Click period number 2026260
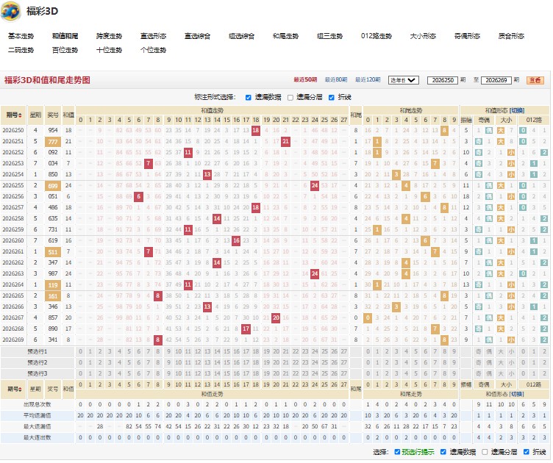Image resolution: width=553 pixels, height=463 pixels. coord(13,240)
